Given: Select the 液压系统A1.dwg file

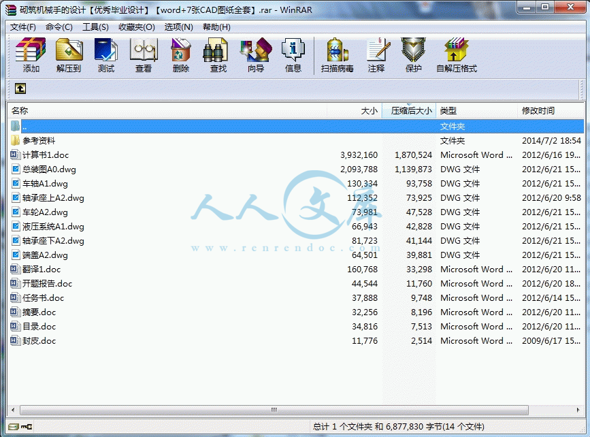Looking at the screenshot, I should click(53, 226).
